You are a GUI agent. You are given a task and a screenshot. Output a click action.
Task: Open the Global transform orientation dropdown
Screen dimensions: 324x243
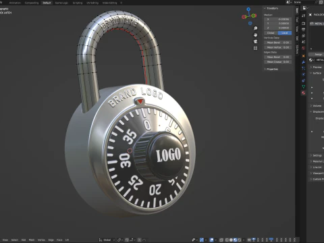(x=107, y=240)
